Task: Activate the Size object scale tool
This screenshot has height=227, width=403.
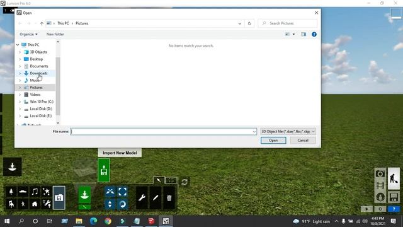Action: (x=123, y=191)
